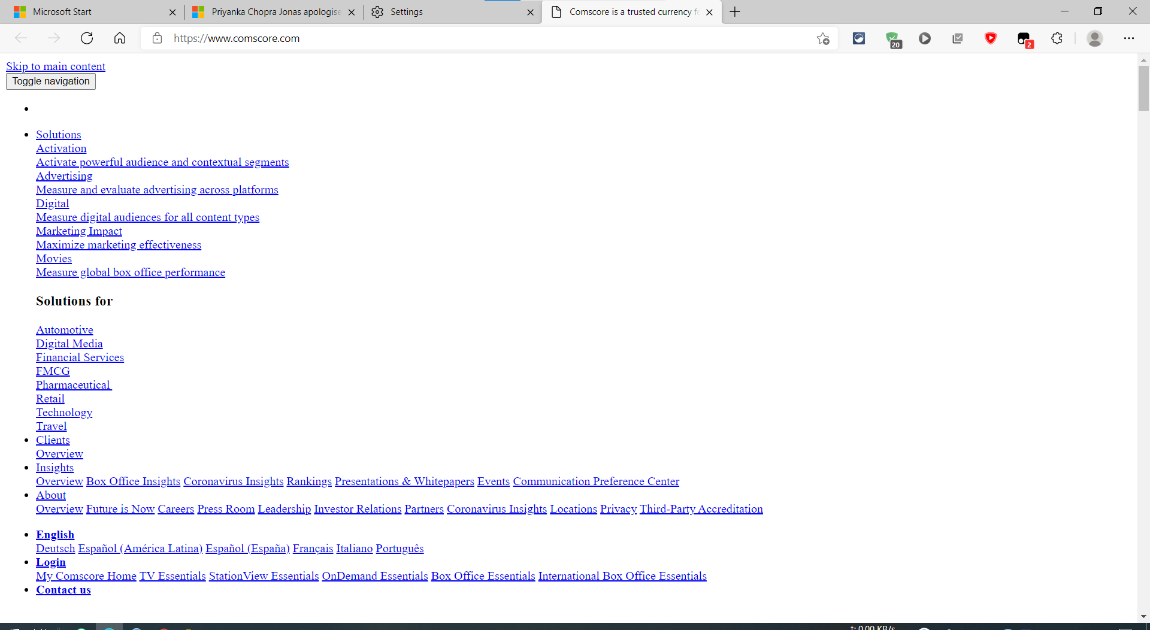Open the Collections icon in the toolbar
This screenshot has height=630, width=1150.
[957, 38]
